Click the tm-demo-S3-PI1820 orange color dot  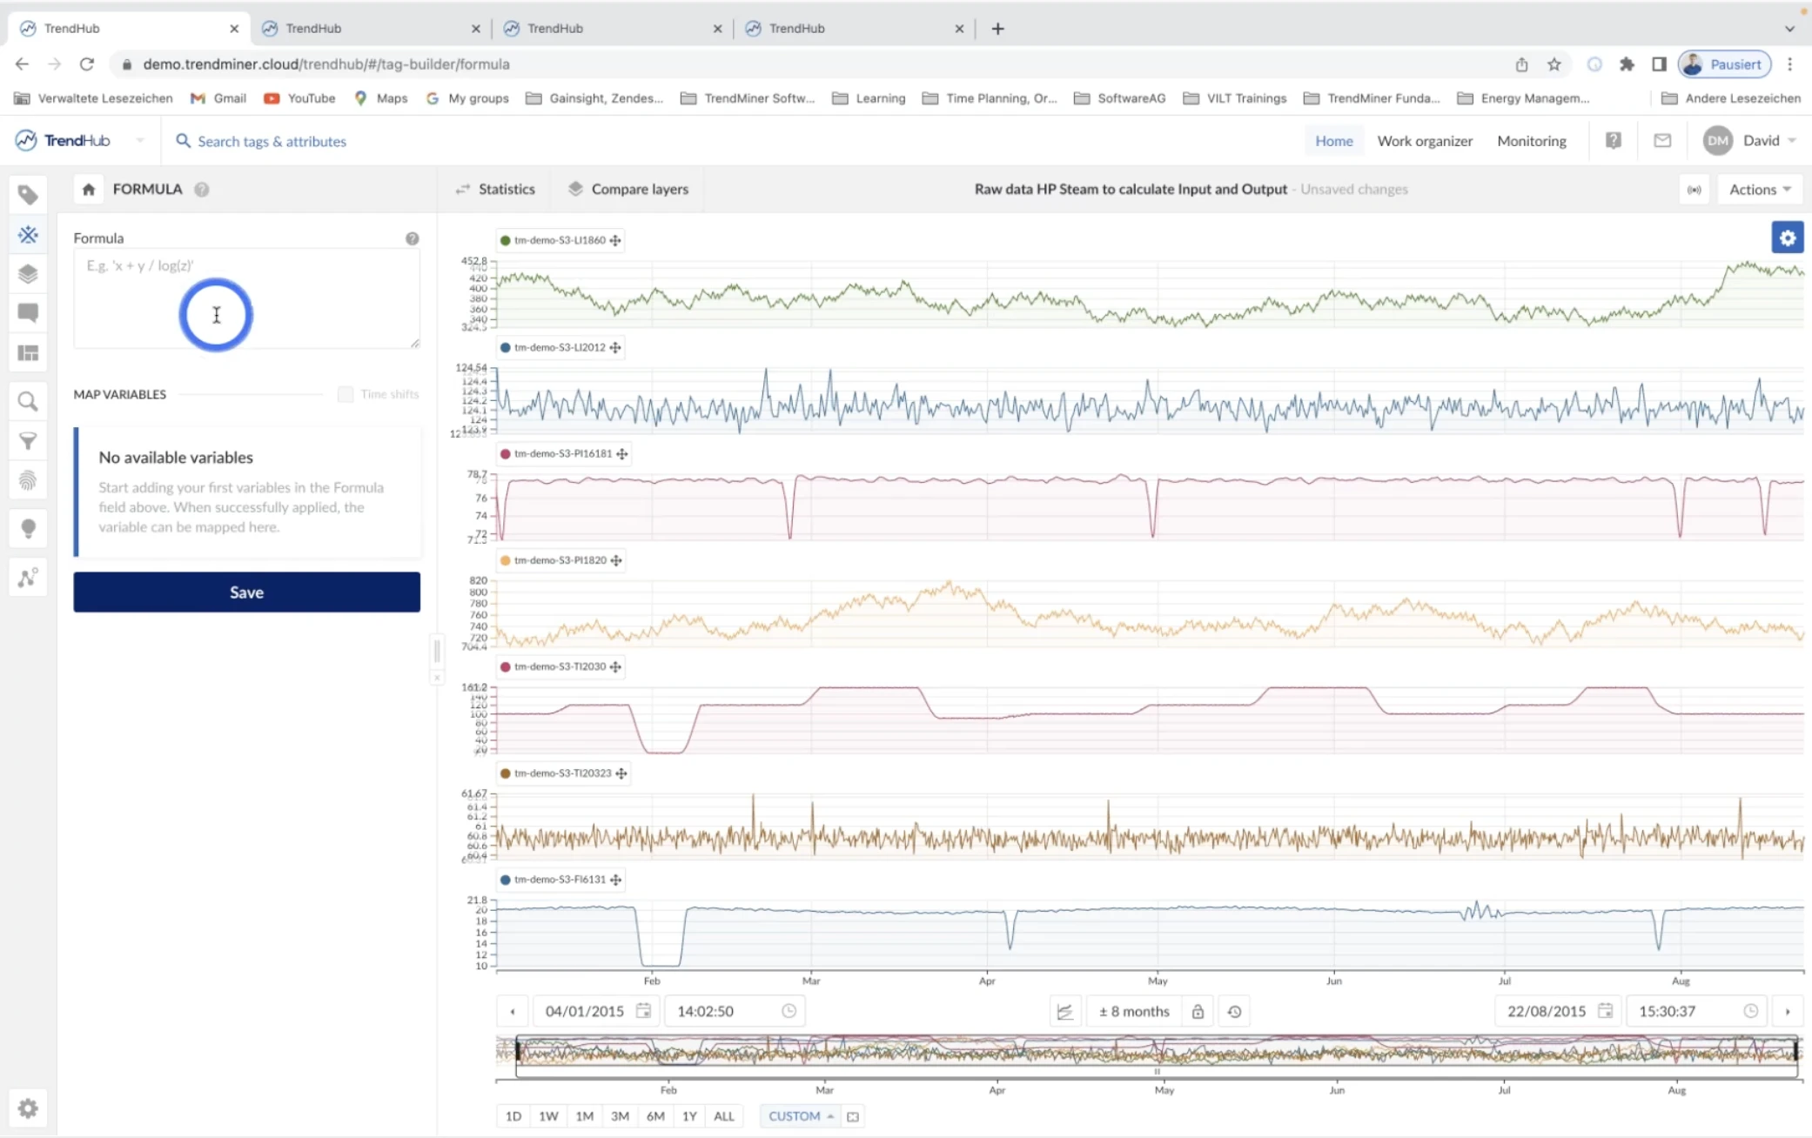pos(506,560)
